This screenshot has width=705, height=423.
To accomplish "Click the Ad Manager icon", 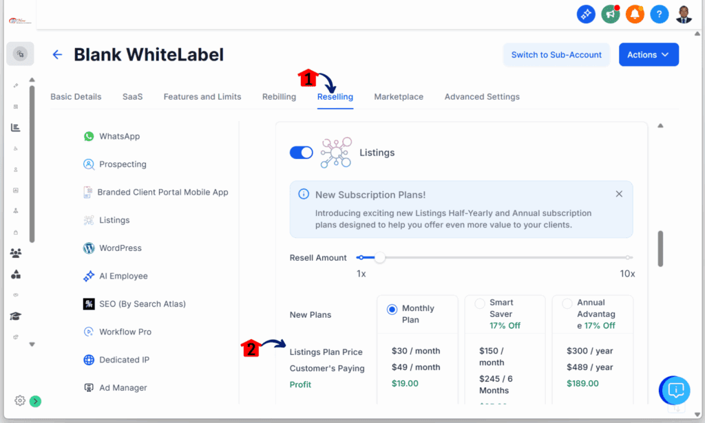I will 89,387.
